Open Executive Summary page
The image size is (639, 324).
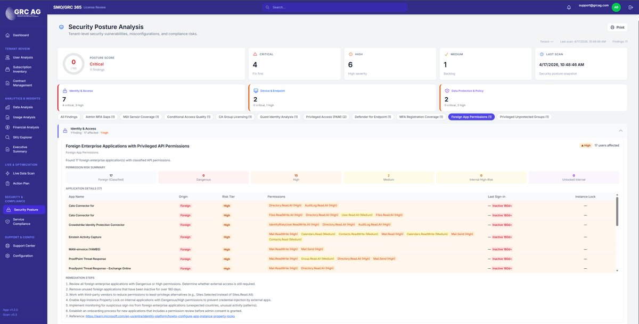(20, 149)
